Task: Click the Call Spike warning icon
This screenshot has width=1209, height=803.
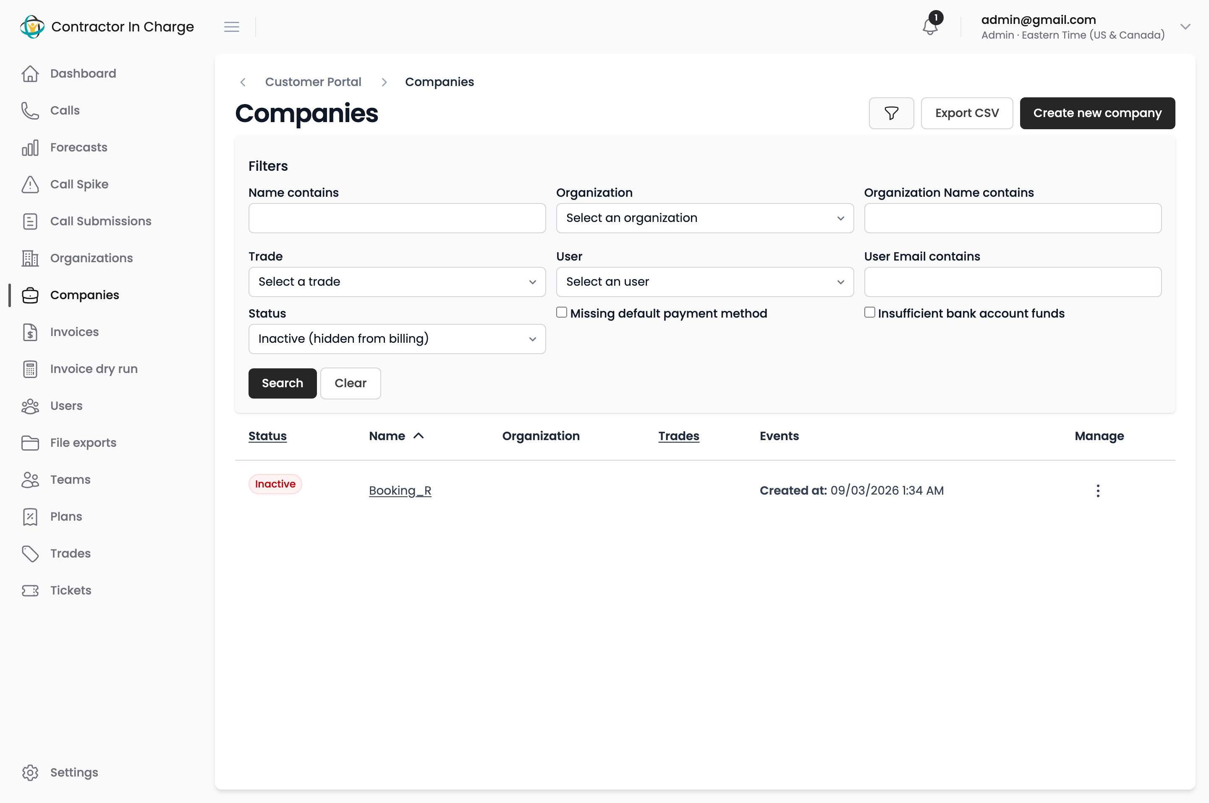Action: pyautogui.click(x=30, y=184)
